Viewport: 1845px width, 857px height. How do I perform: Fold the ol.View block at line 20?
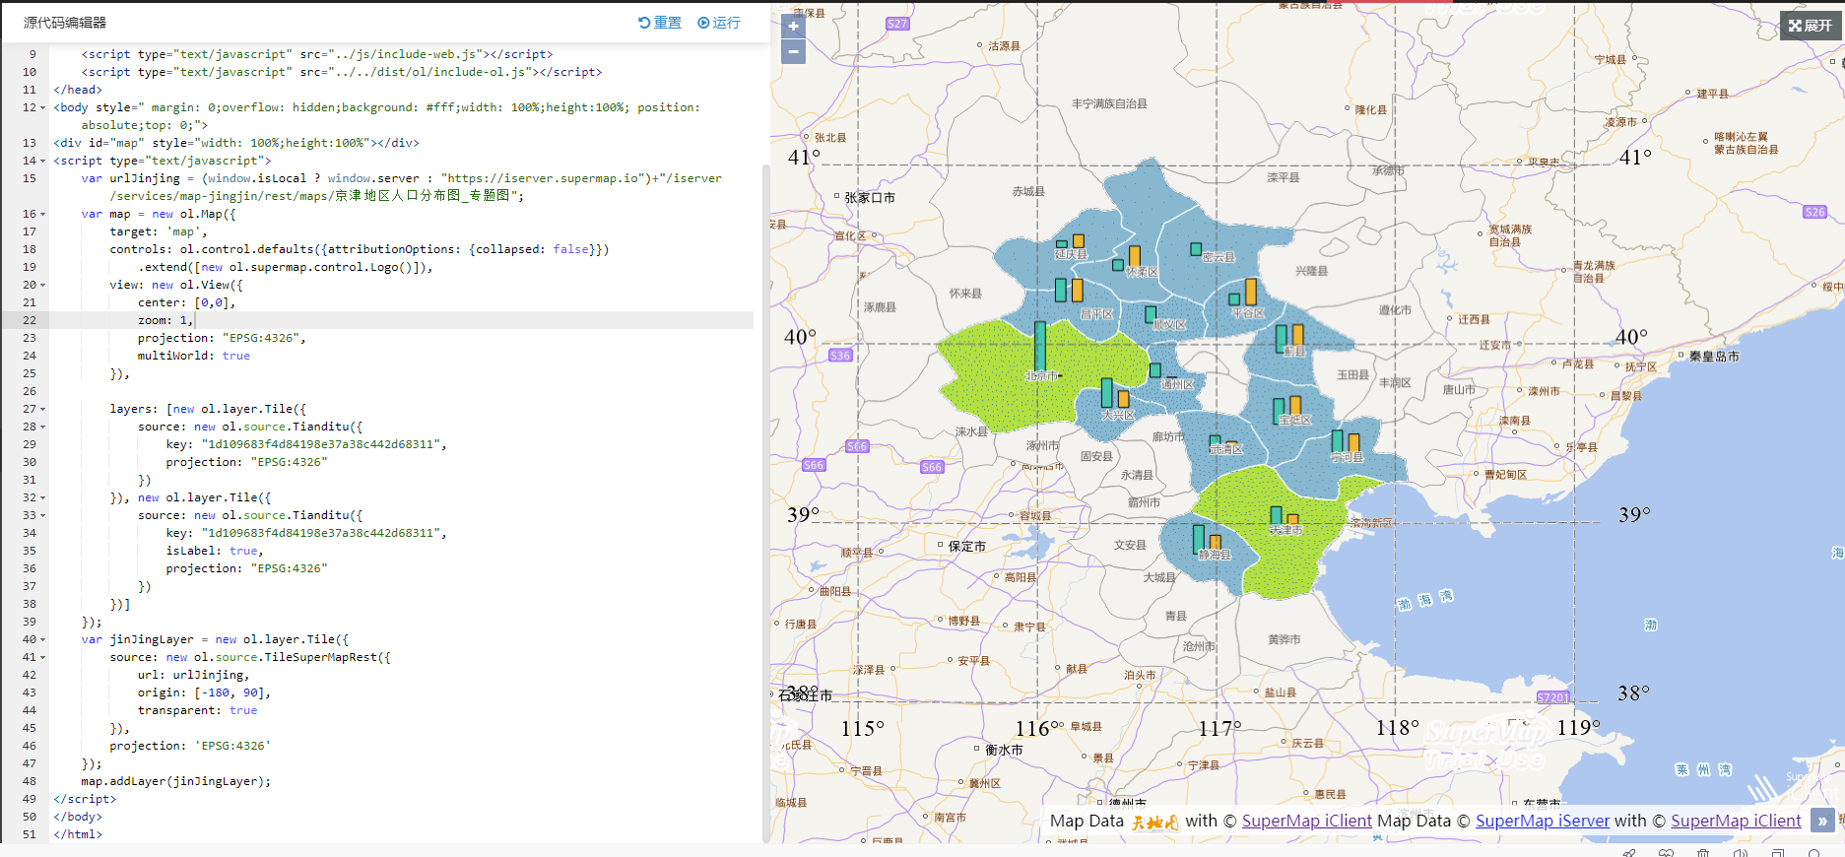point(43,285)
